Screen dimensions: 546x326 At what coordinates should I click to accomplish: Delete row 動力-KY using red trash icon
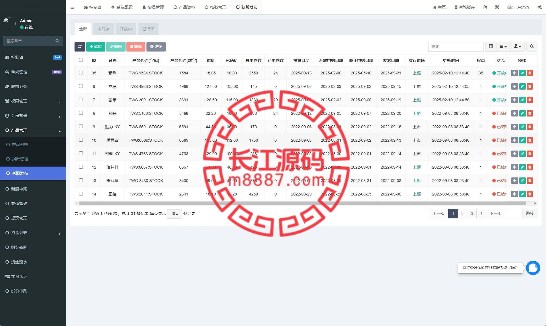(530, 127)
